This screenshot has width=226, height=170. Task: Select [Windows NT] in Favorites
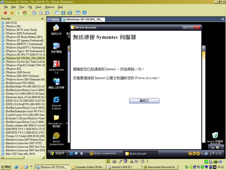pyautogui.click(x=13, y=69)
